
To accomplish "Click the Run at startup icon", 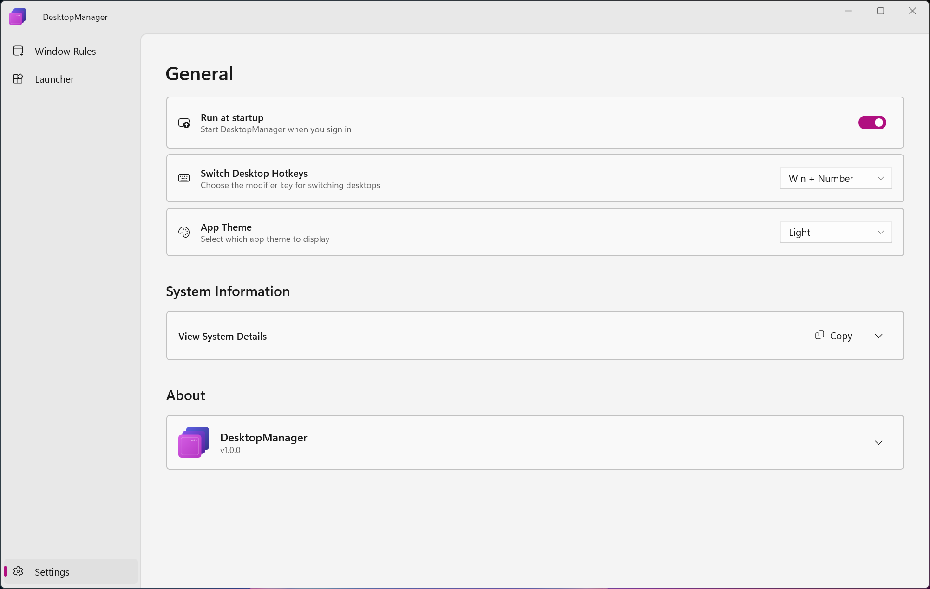I will point(184,123).
